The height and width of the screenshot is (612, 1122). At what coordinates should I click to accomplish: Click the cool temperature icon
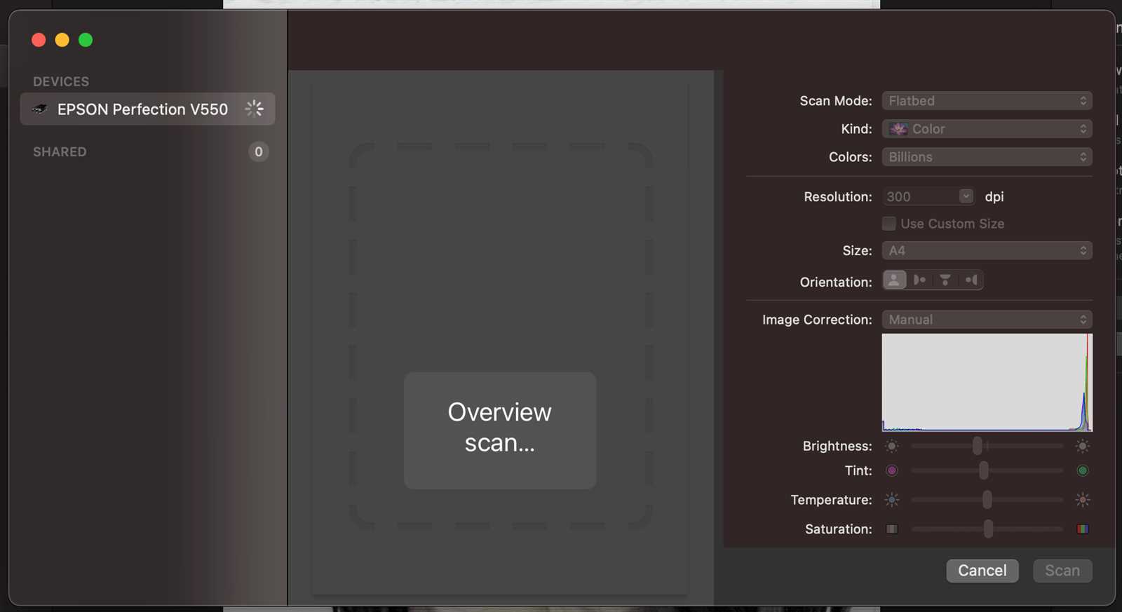(892, 500)
